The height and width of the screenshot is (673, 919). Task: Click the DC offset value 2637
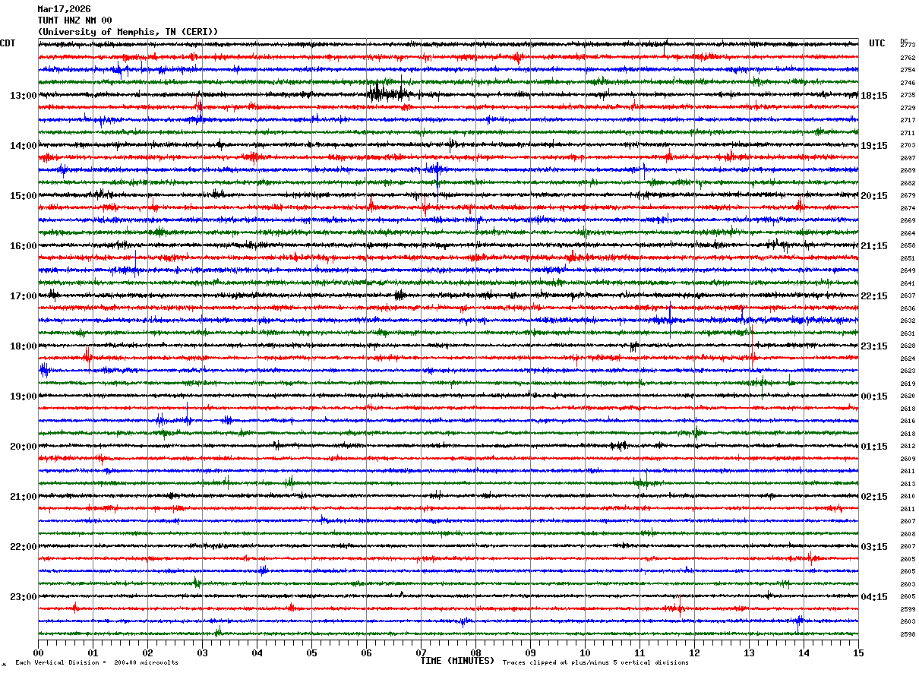[908, 296]
